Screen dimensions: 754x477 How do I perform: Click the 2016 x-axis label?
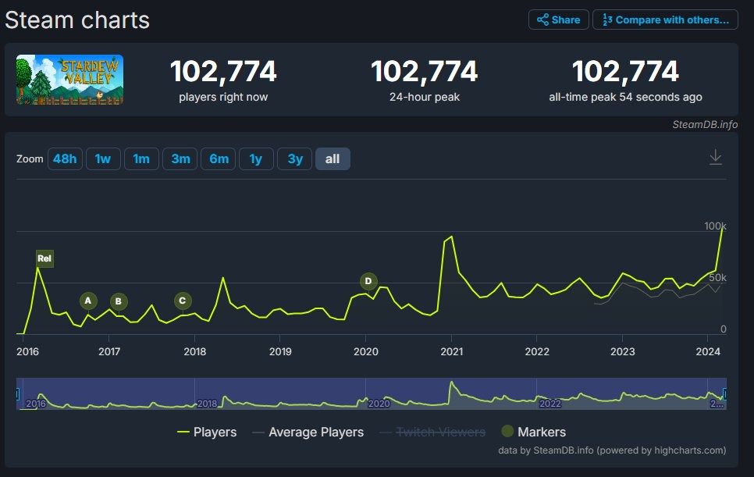[28, 351]
